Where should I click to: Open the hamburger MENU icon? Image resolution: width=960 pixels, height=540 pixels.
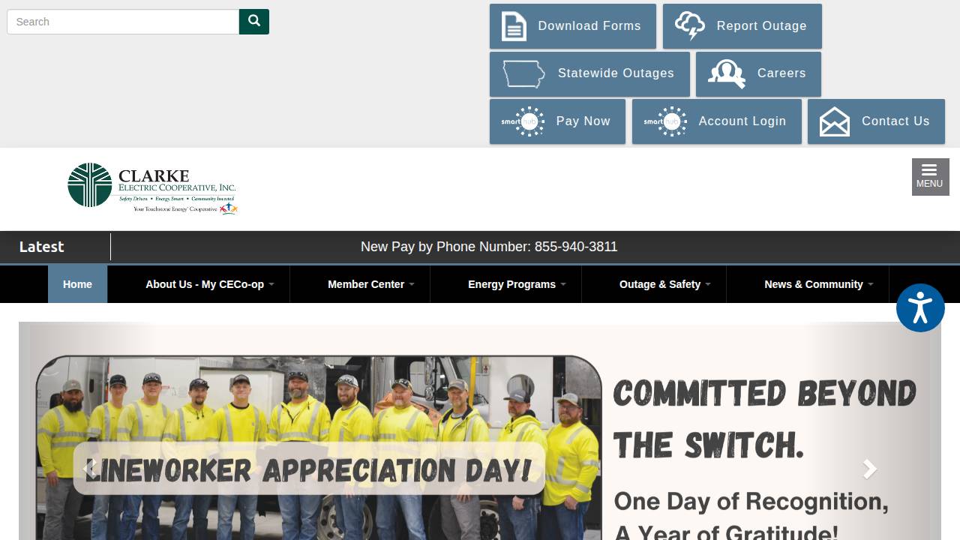point(930,175)
